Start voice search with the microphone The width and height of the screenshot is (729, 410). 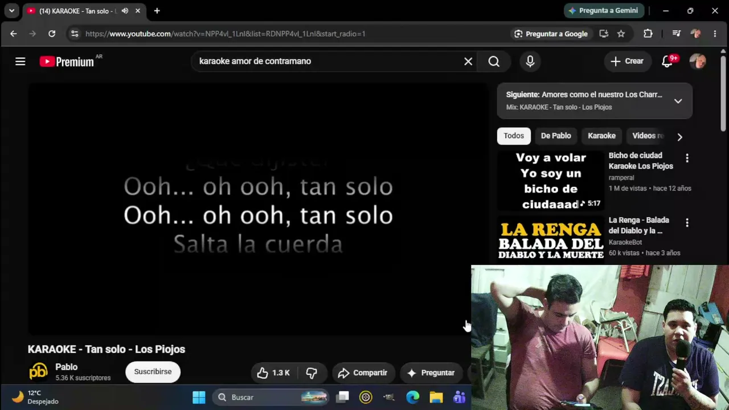[530, 61]
